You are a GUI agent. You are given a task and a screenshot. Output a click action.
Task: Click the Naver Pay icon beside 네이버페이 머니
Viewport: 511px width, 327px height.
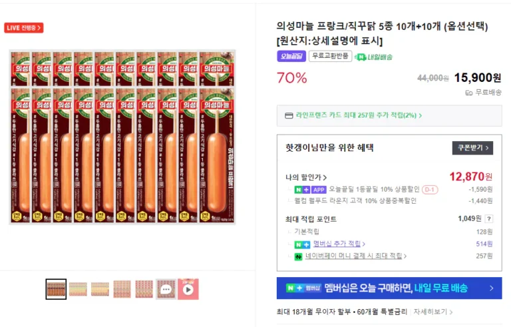tap(299, 256)
